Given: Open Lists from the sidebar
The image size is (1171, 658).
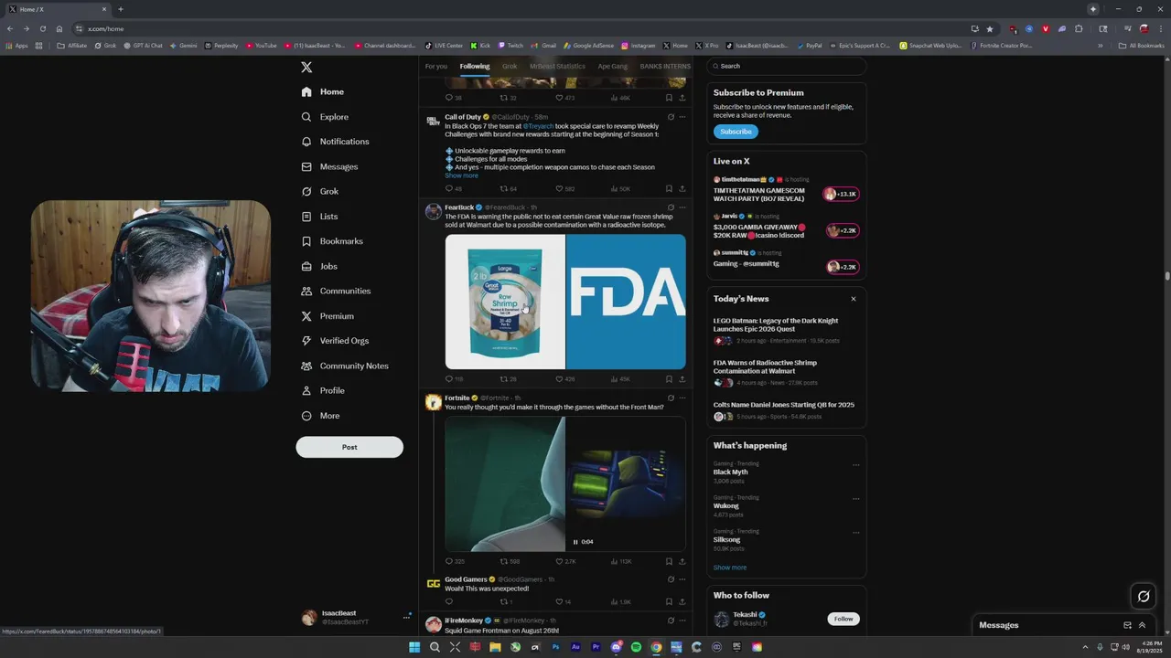Looking at the screenshot, I should pos(319,217).
